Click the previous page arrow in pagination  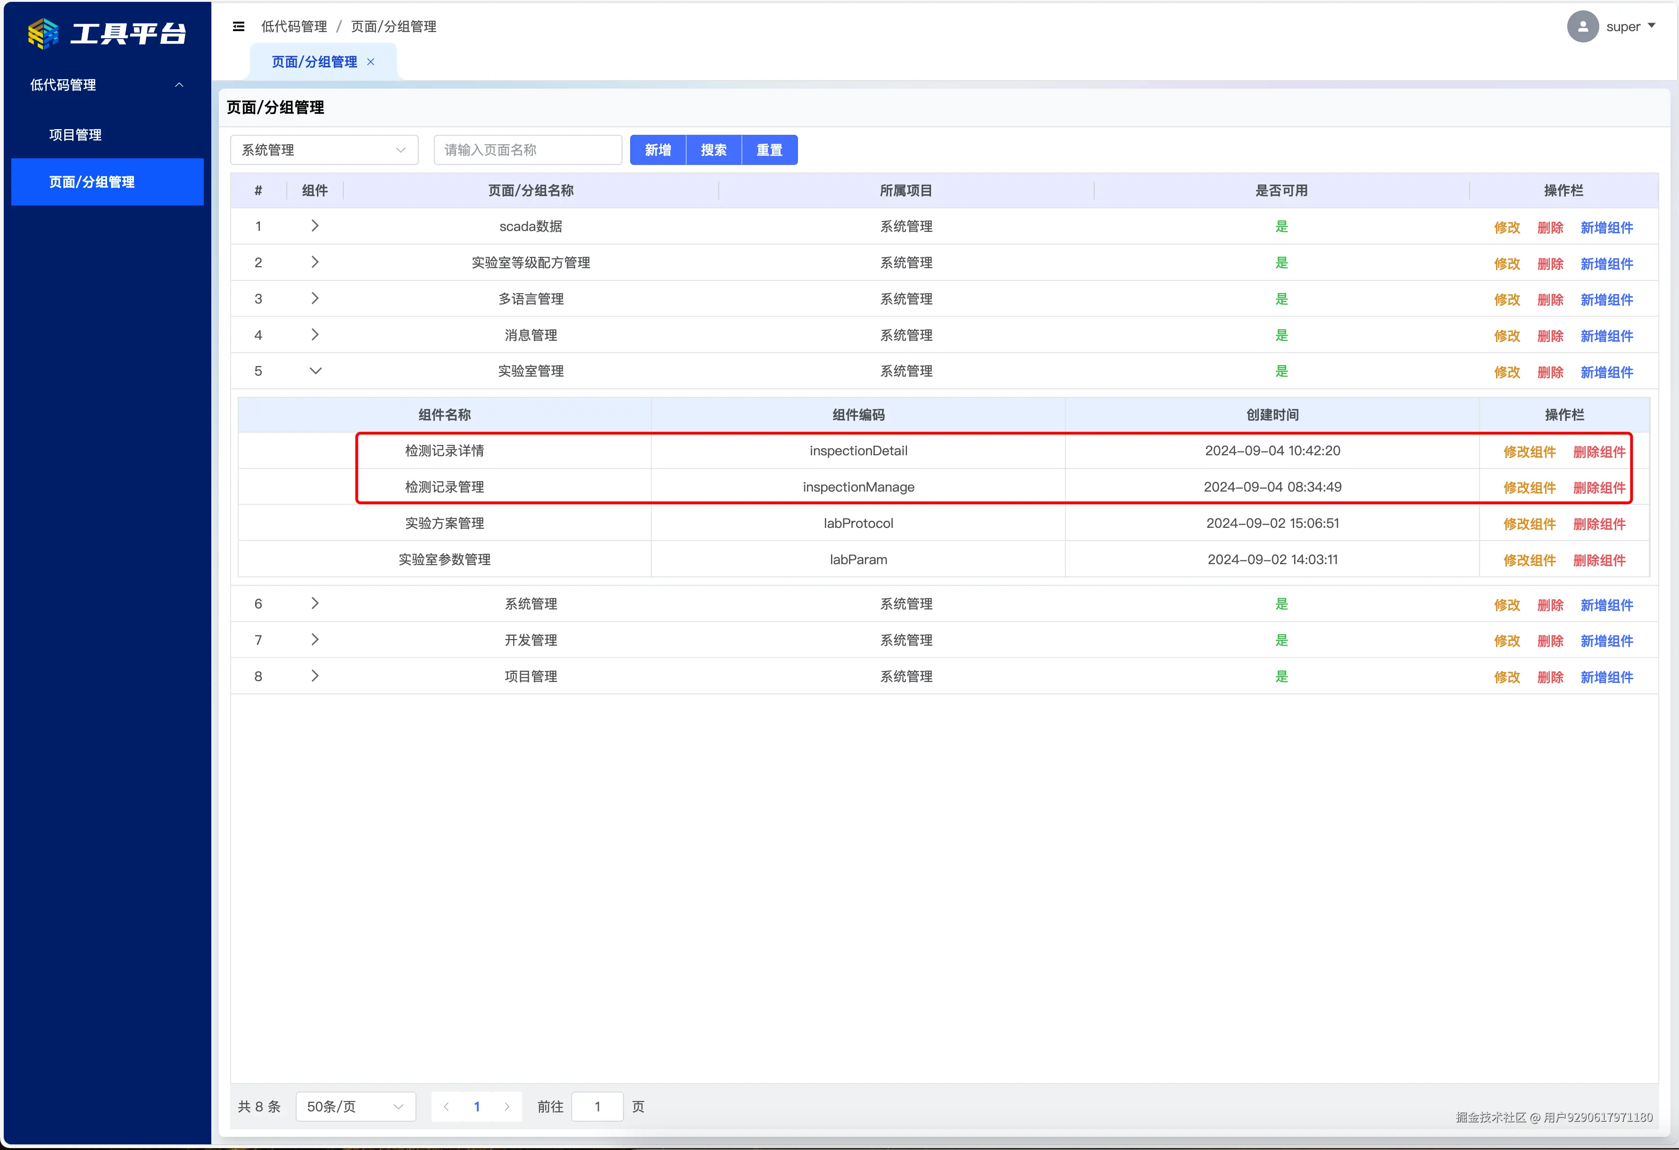446,1106
